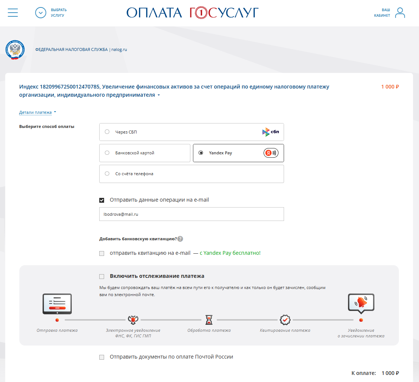This screenshot has height=382, width=419.
Task: Click the e-mail address input field
Action: point(191,214)
